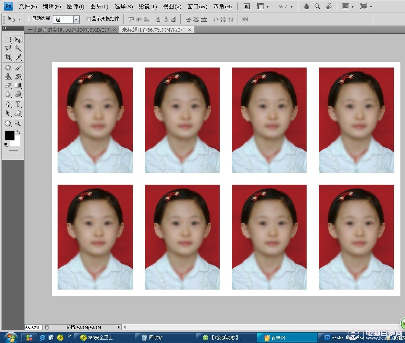Enable the 显示变换控件 checkbox
The width and height of the screenshot is (405, 343).
pos(88,19)
